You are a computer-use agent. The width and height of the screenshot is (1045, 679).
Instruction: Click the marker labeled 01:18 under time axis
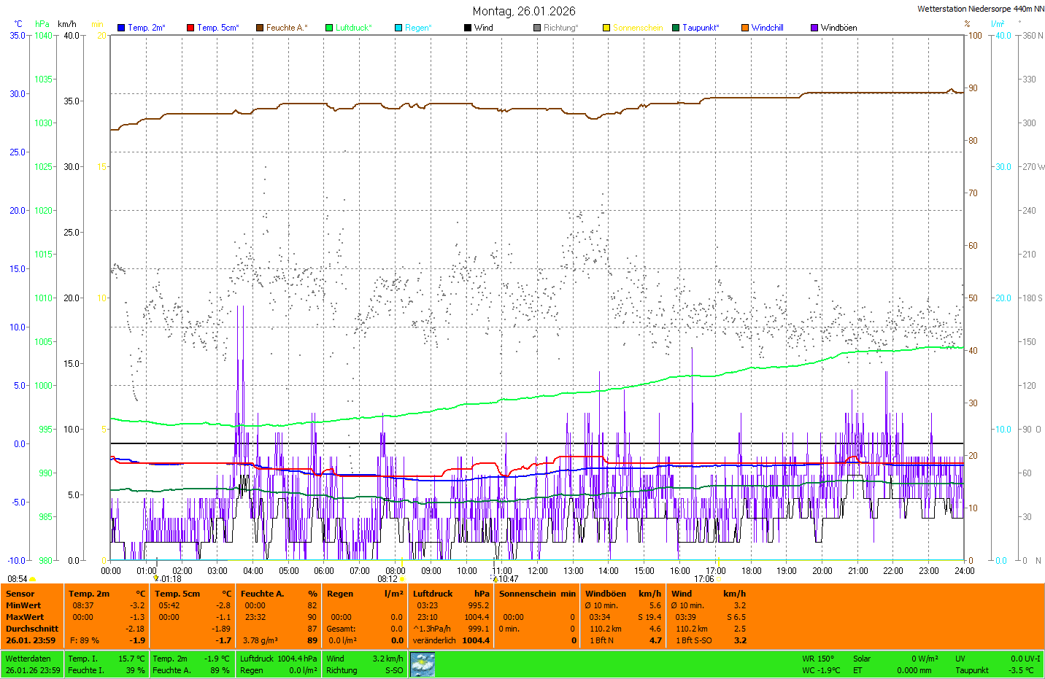coord(156,579)
